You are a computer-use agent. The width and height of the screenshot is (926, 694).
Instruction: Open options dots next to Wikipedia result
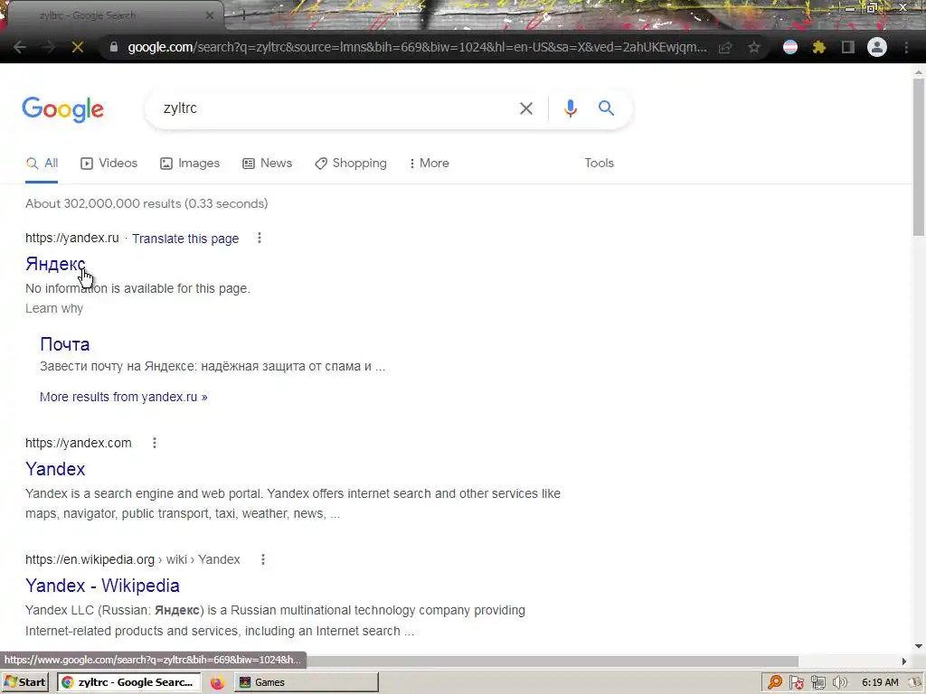pos(263,558)
